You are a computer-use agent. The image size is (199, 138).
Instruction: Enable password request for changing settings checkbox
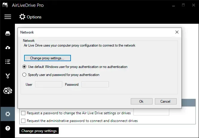23,113
